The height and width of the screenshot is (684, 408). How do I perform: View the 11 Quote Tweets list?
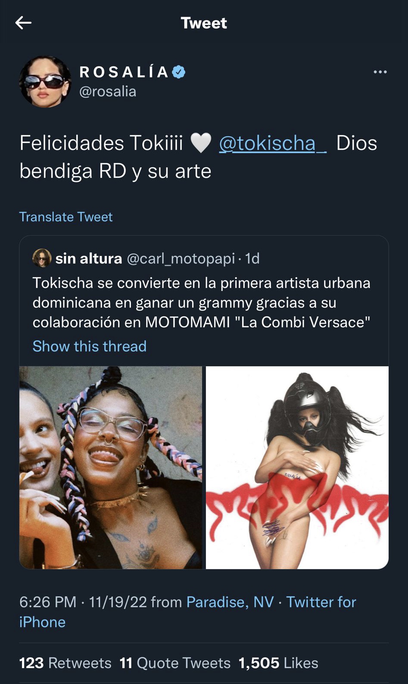pos(175,663)
